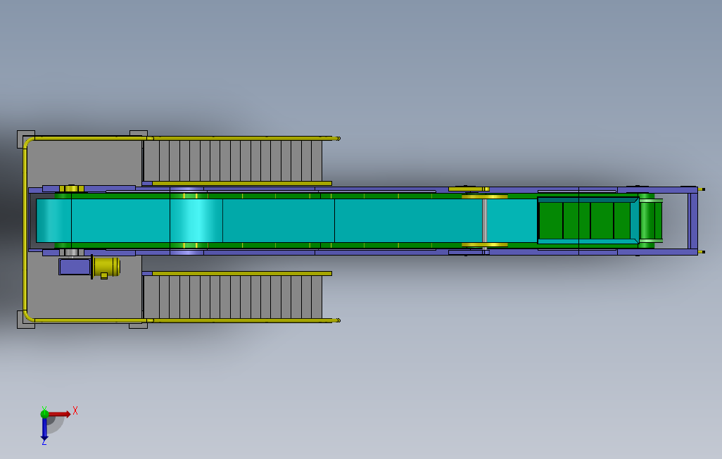The height and width of the screenshot is (459, 722).
Task: Select the upper gray staircase treads
Action: (232, 161)
